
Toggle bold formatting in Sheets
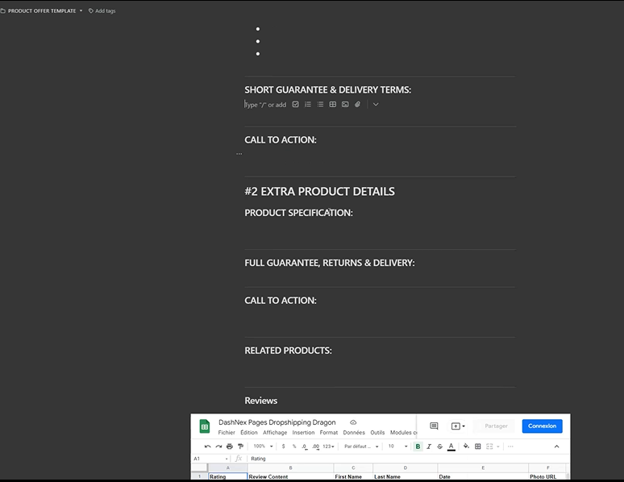coord(418,447)
